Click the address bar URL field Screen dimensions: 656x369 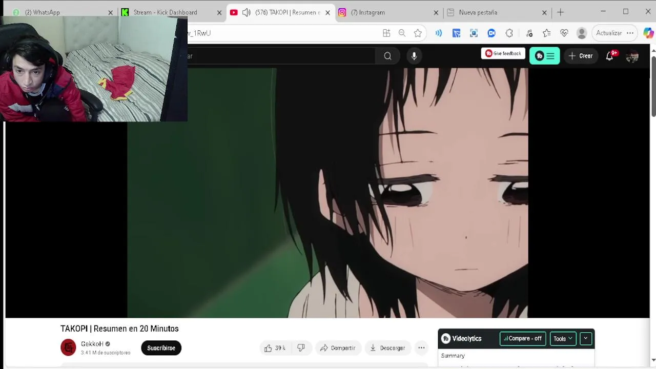282,33
